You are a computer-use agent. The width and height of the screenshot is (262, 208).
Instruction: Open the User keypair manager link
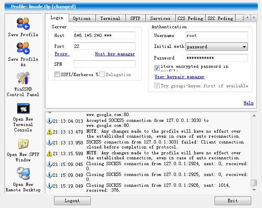[179, 77]
